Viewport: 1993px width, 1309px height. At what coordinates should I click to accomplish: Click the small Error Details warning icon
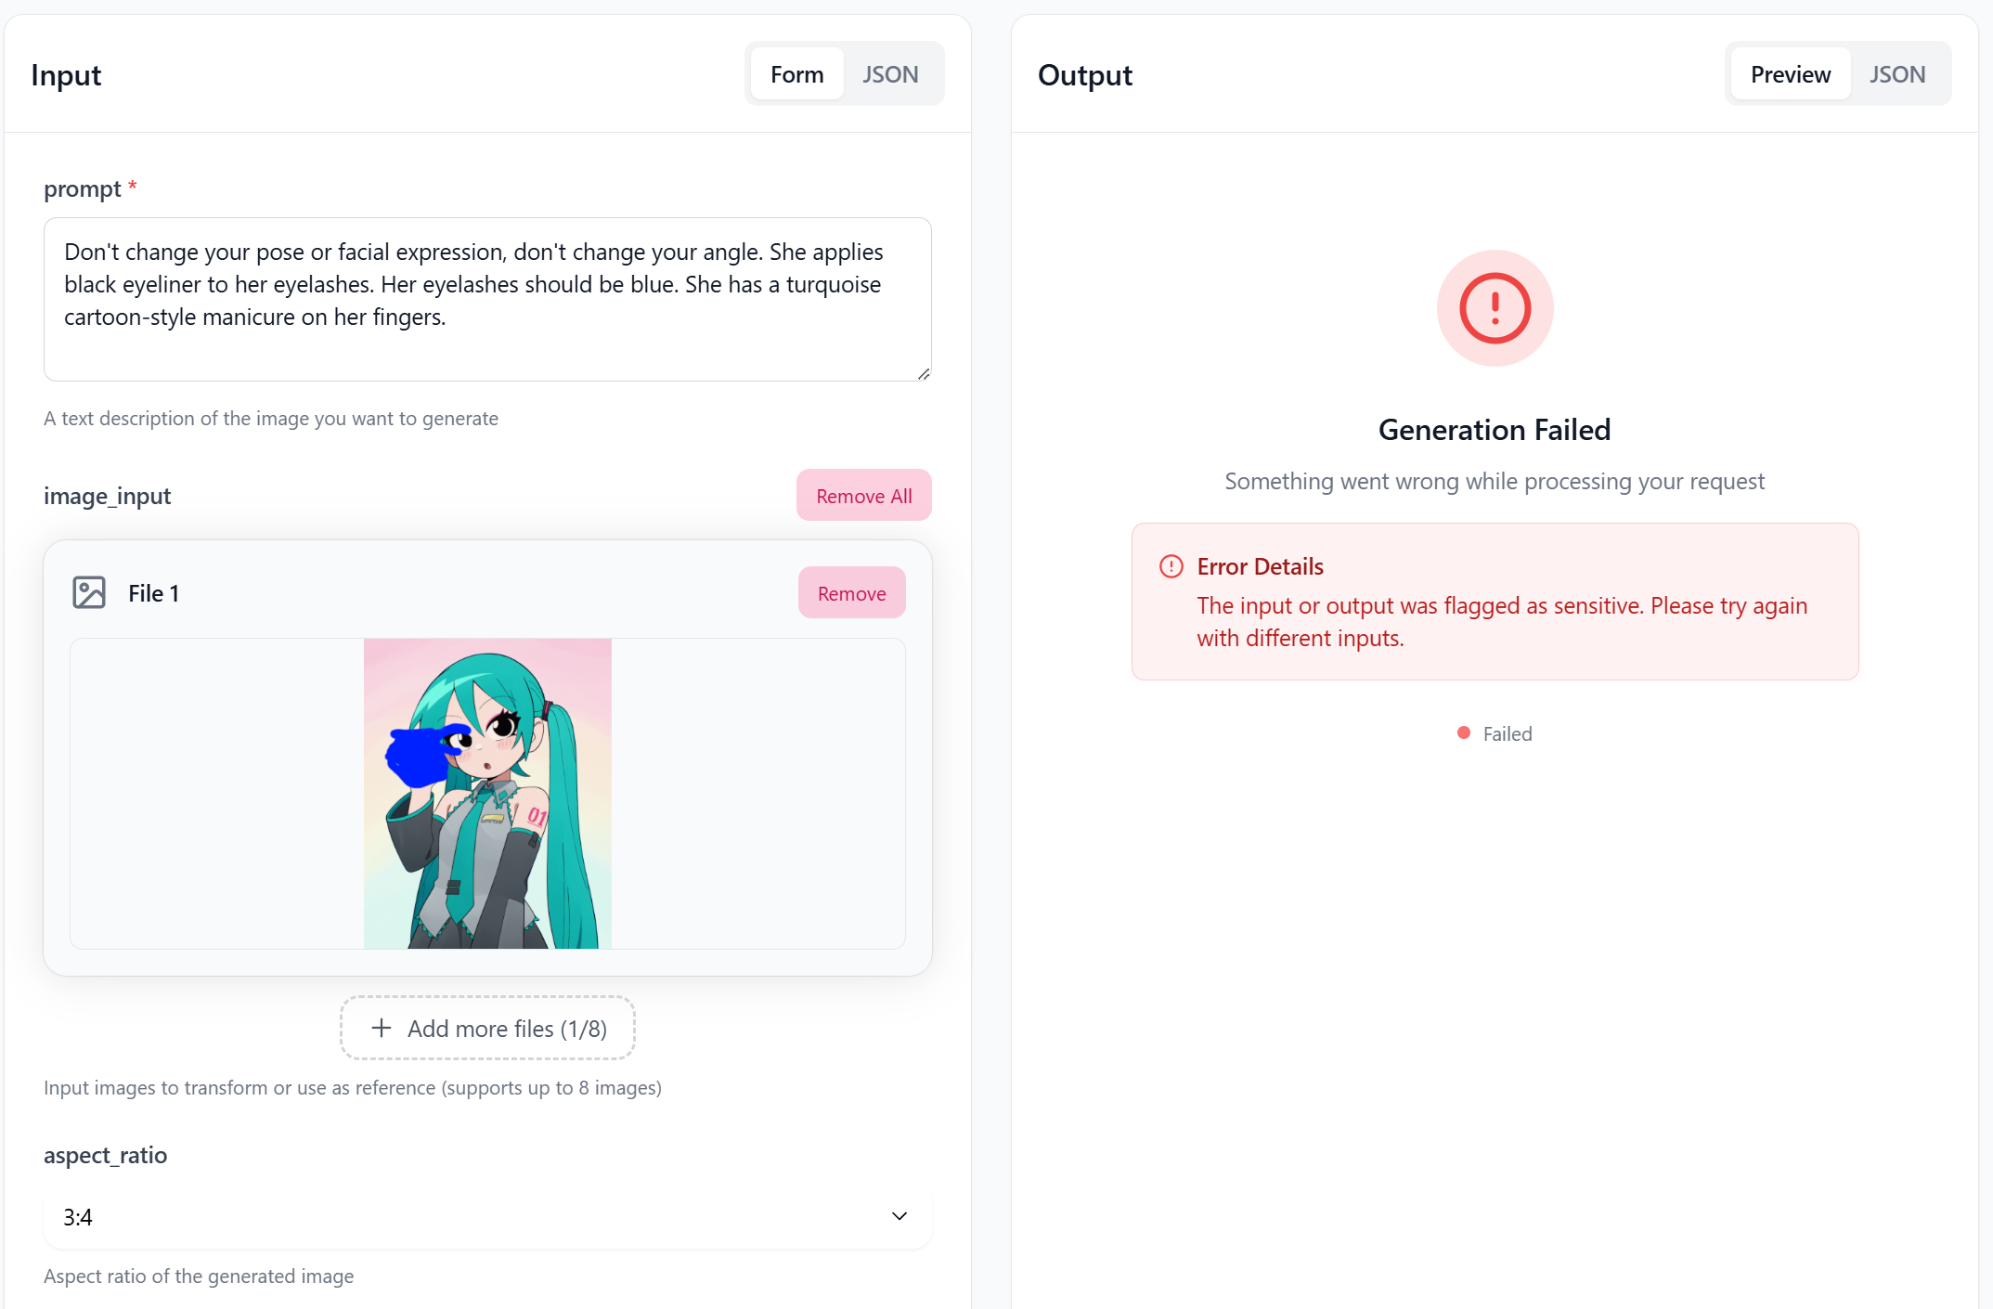pyautogui.click(x=1171, y=566)
